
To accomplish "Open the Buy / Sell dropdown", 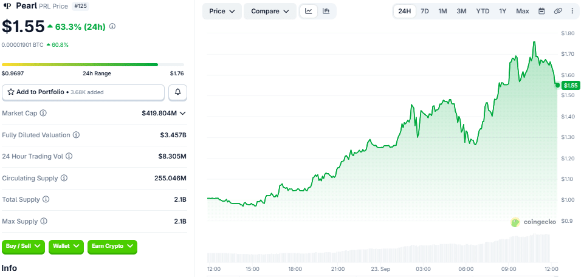I will [x=24, y=247].
